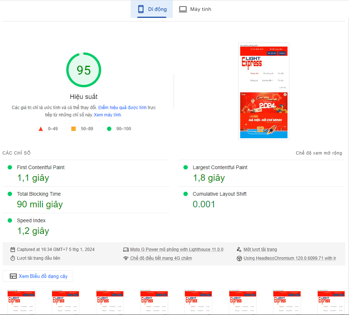Click the red triangle 0–49 legend icon
349x315 pixels.
pyautogui.click(x=41, y=129)
